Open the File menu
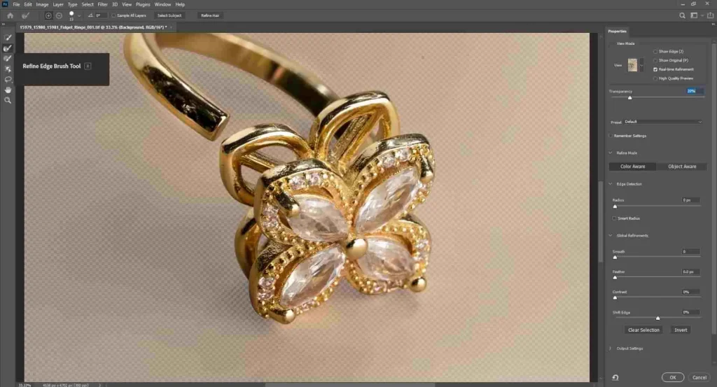 [x=17, y=5]
